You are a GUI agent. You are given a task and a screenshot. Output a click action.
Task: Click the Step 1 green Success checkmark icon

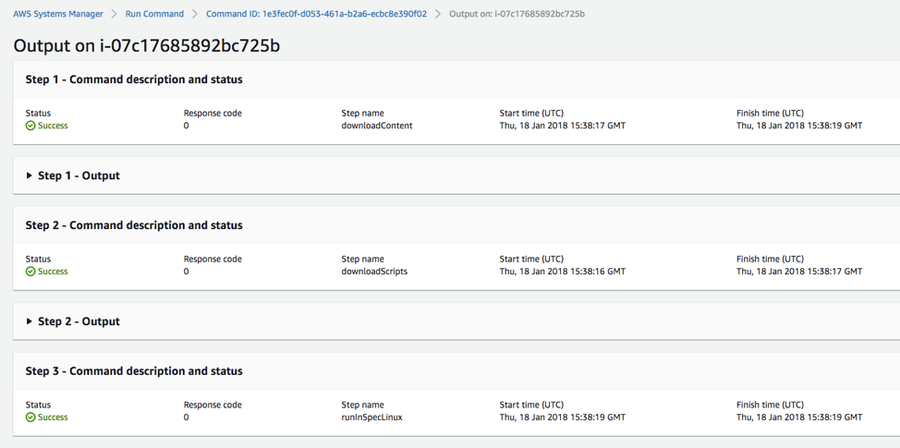point(30,126)
